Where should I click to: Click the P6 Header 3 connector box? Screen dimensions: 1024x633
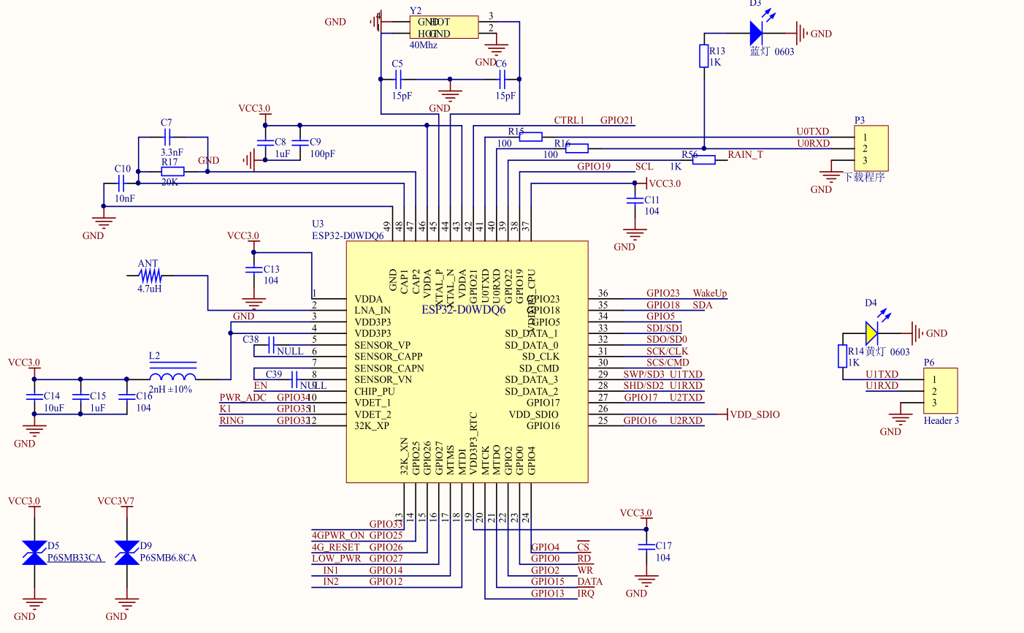point(940,391)
